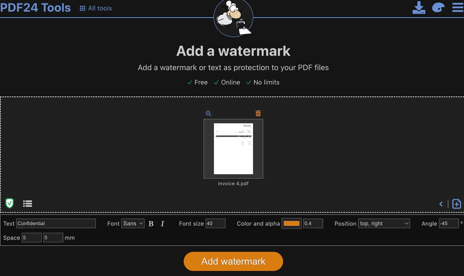The image size is (464, 276).
Task: Toggle italic watermark text
Action: [162, 223]
